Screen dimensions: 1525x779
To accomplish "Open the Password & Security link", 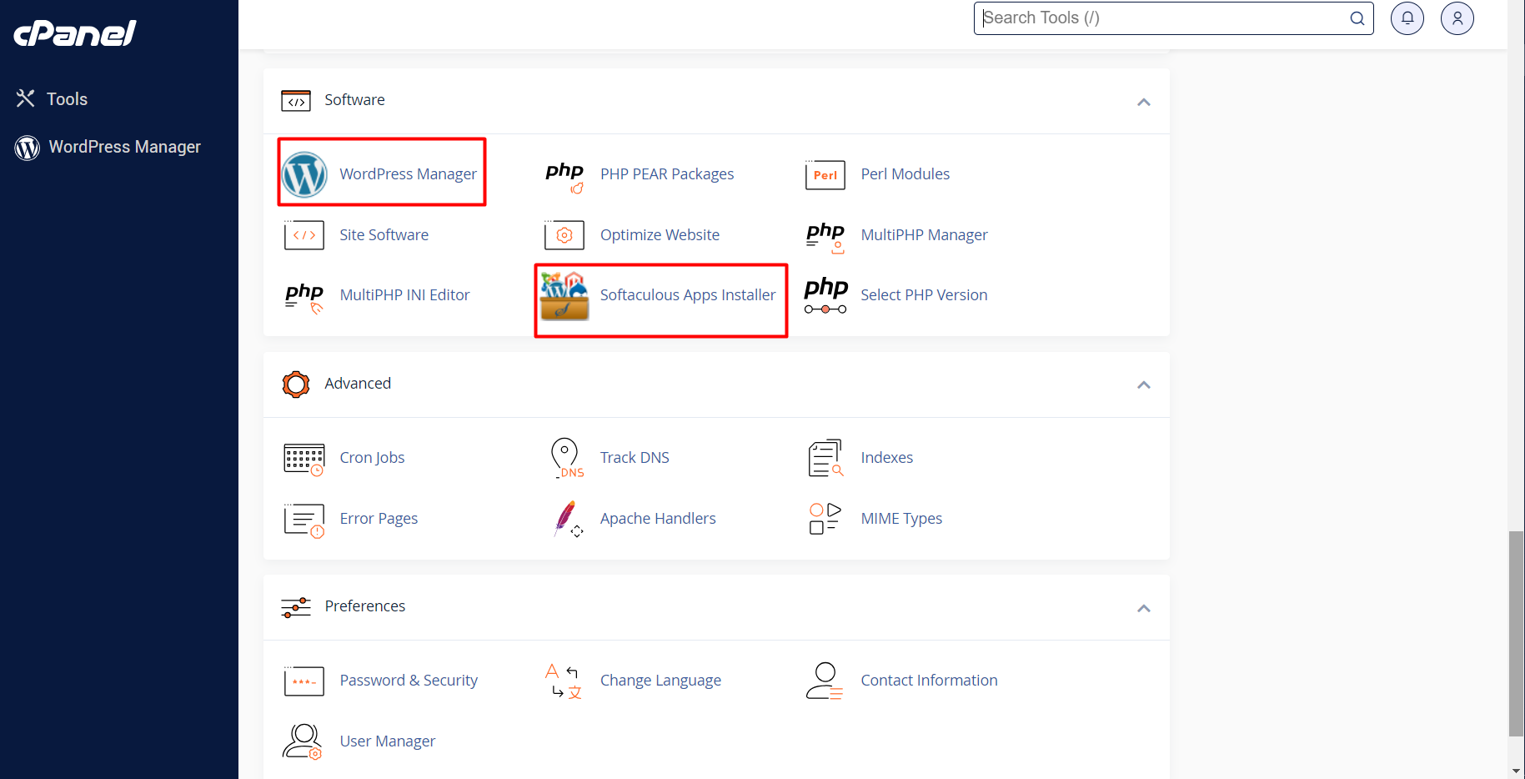I will pyautogui.click(x=409, y=681).
